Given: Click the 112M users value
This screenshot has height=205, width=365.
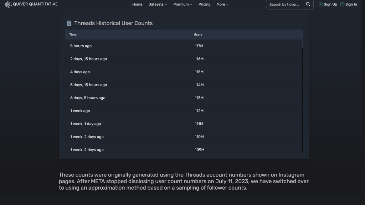Looking at the screenshot, I should pyautogui.click(x=199, y=111).
